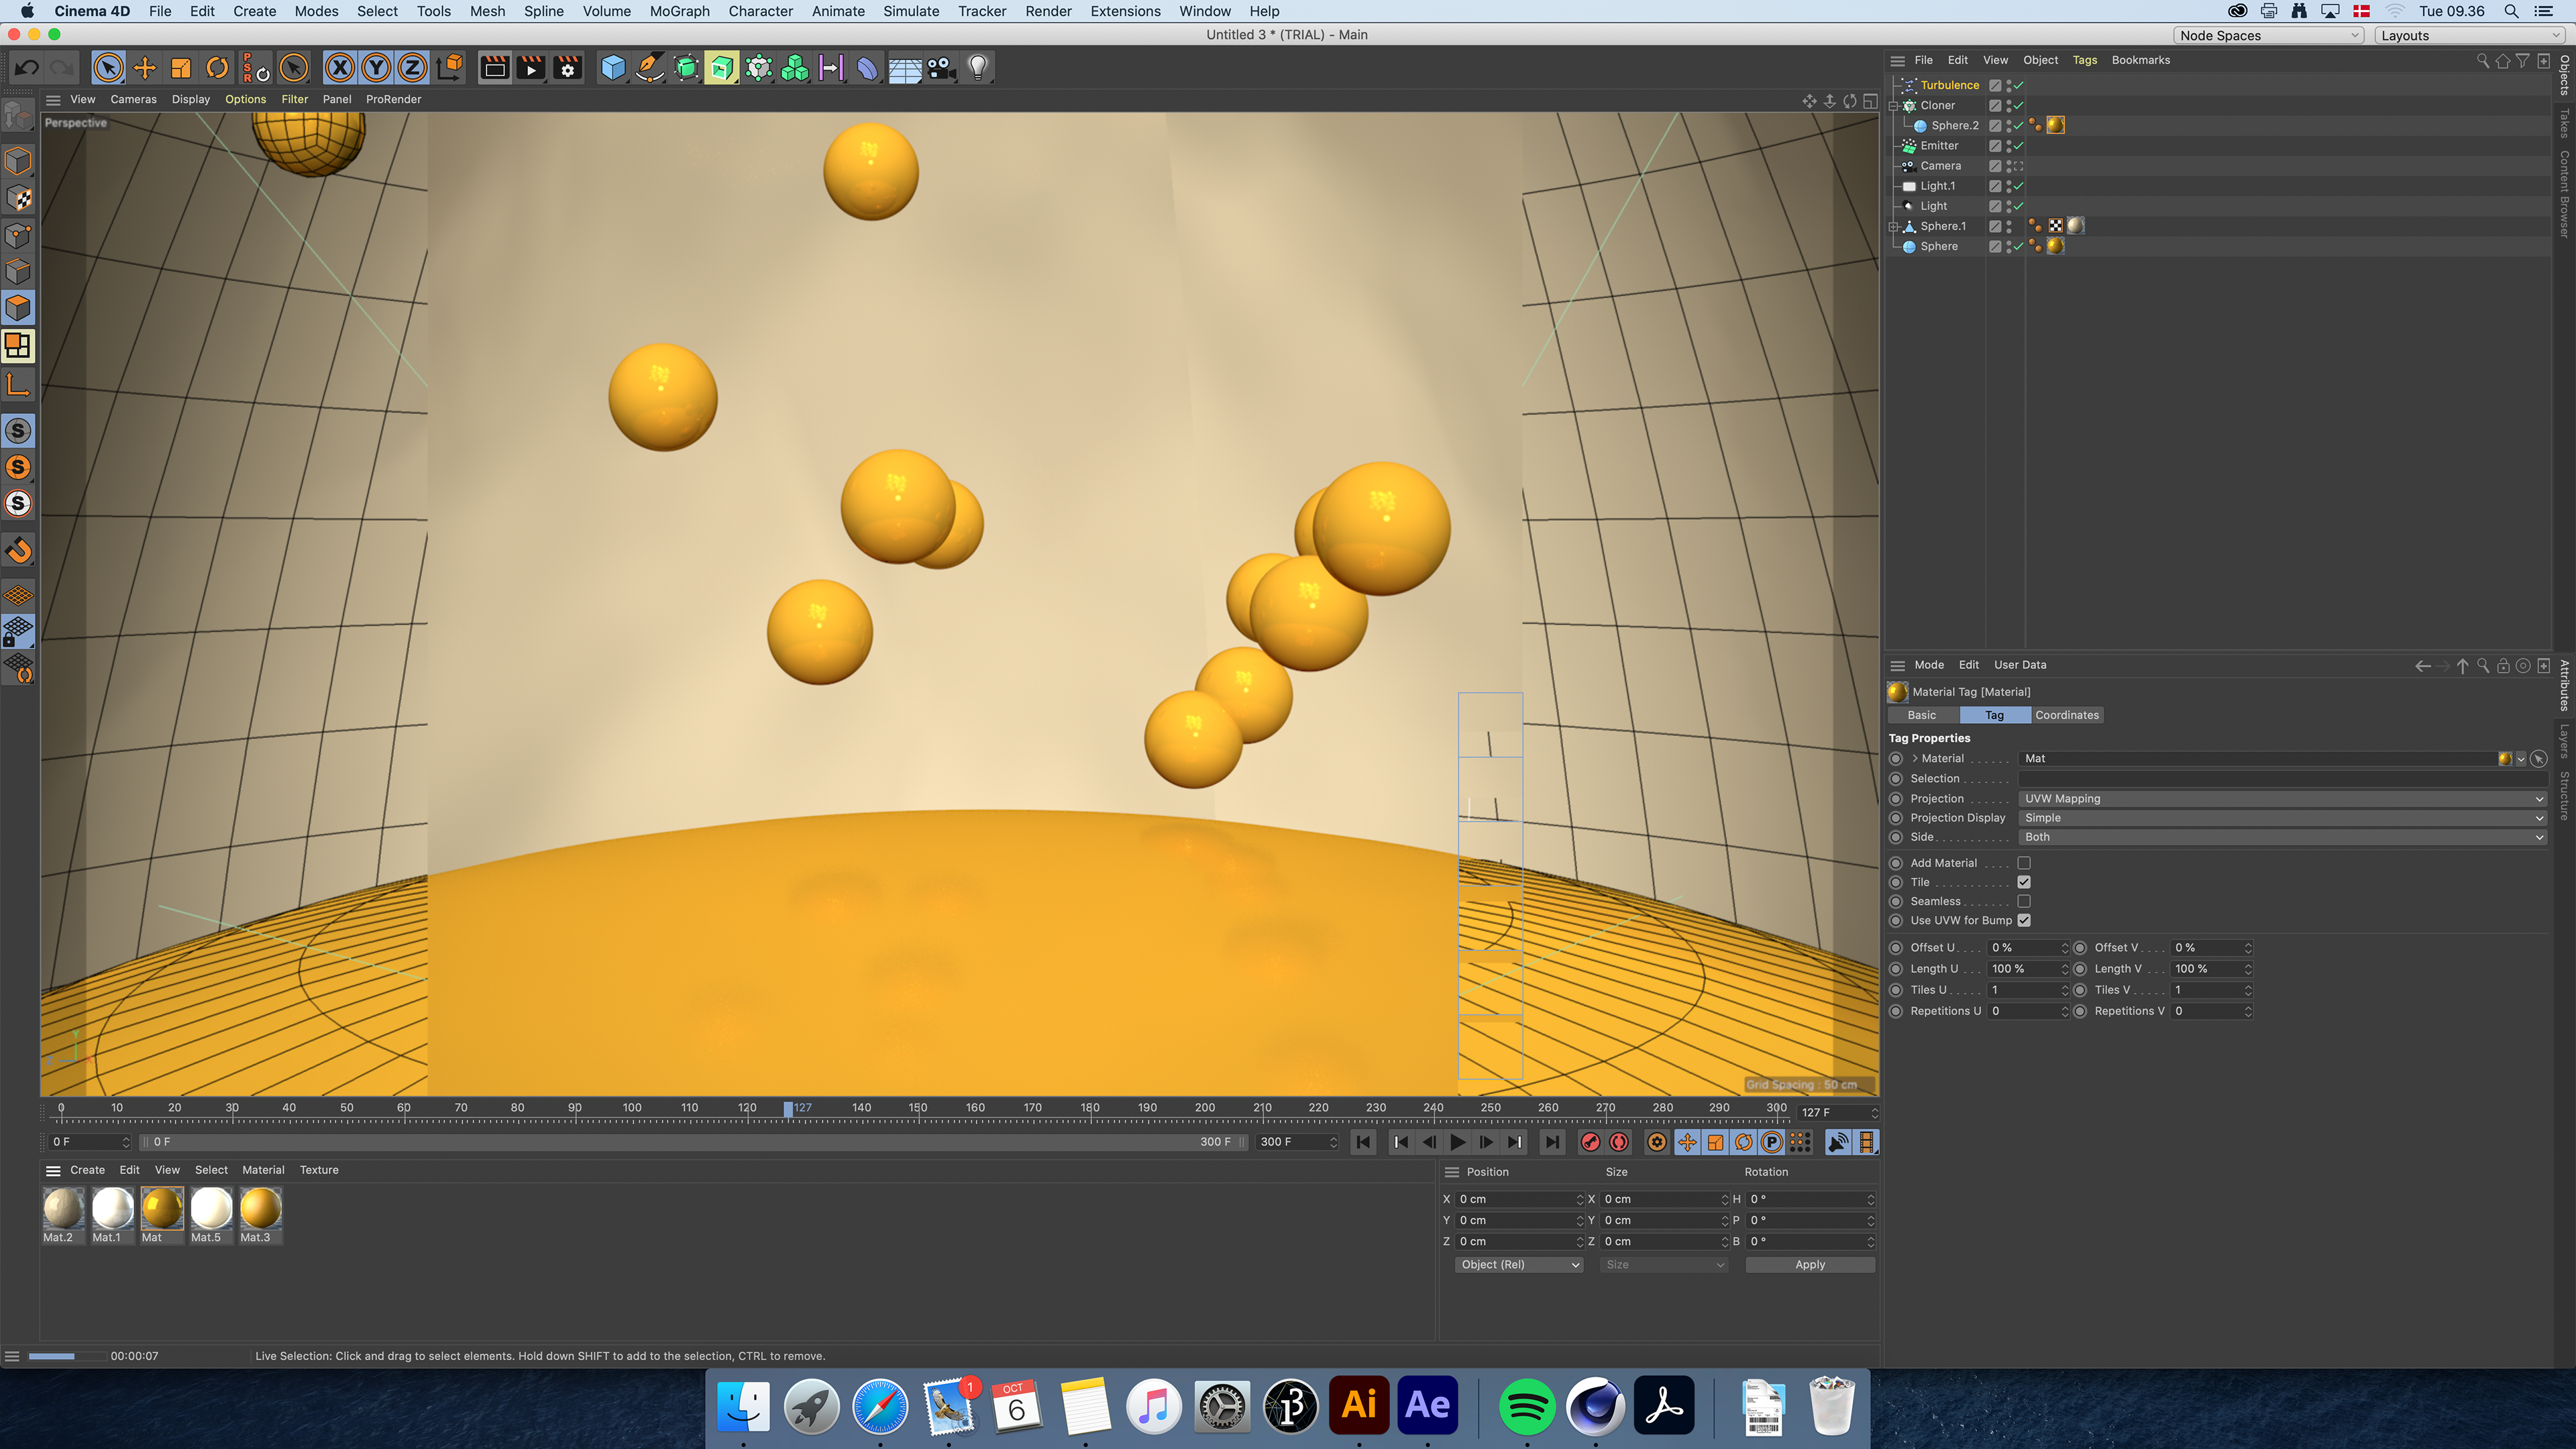Switch to the Coordinates tab

[2066, 715]
